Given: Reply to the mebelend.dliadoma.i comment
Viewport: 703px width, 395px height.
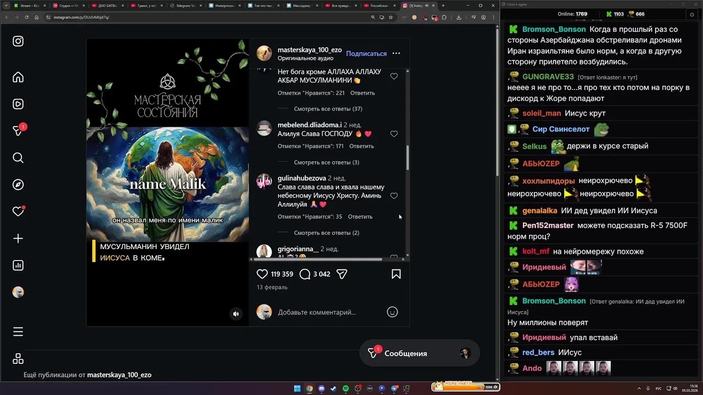Looking at the screenshot, I should coord(361,146).
